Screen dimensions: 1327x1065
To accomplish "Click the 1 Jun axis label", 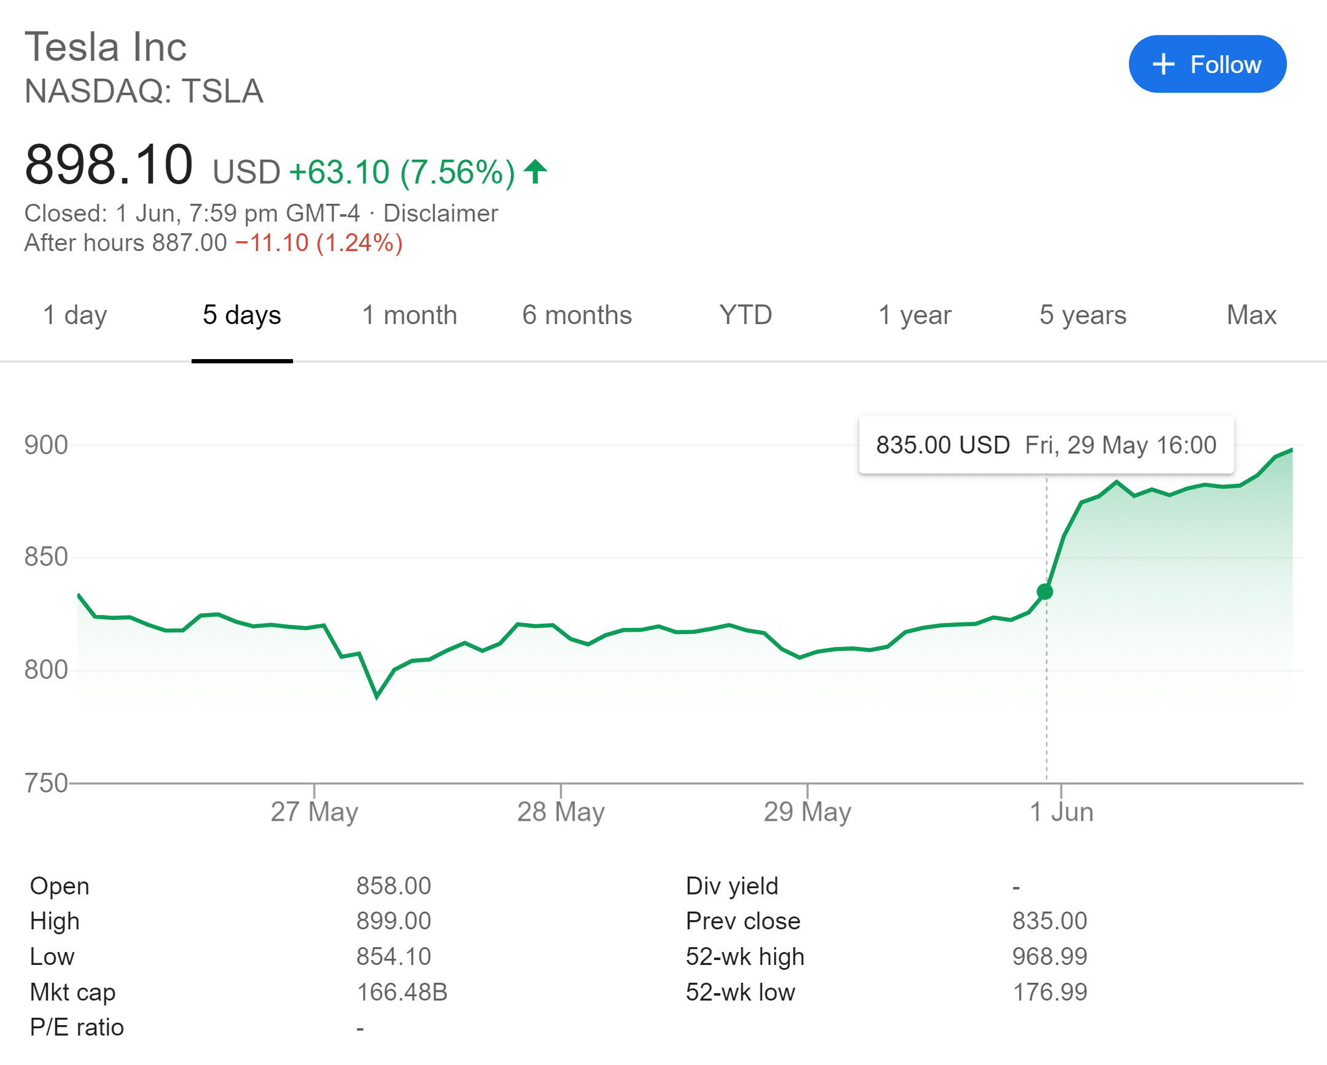I will click(x=1061, y=812).
